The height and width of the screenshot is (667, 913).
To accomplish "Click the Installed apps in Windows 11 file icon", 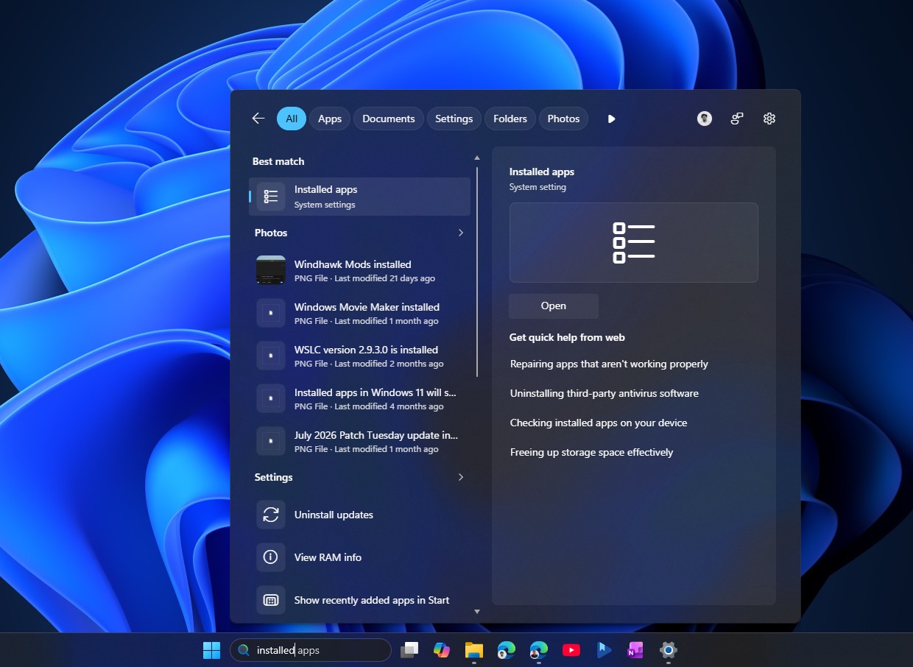I will pyautogui.click(x=271, y=398).
